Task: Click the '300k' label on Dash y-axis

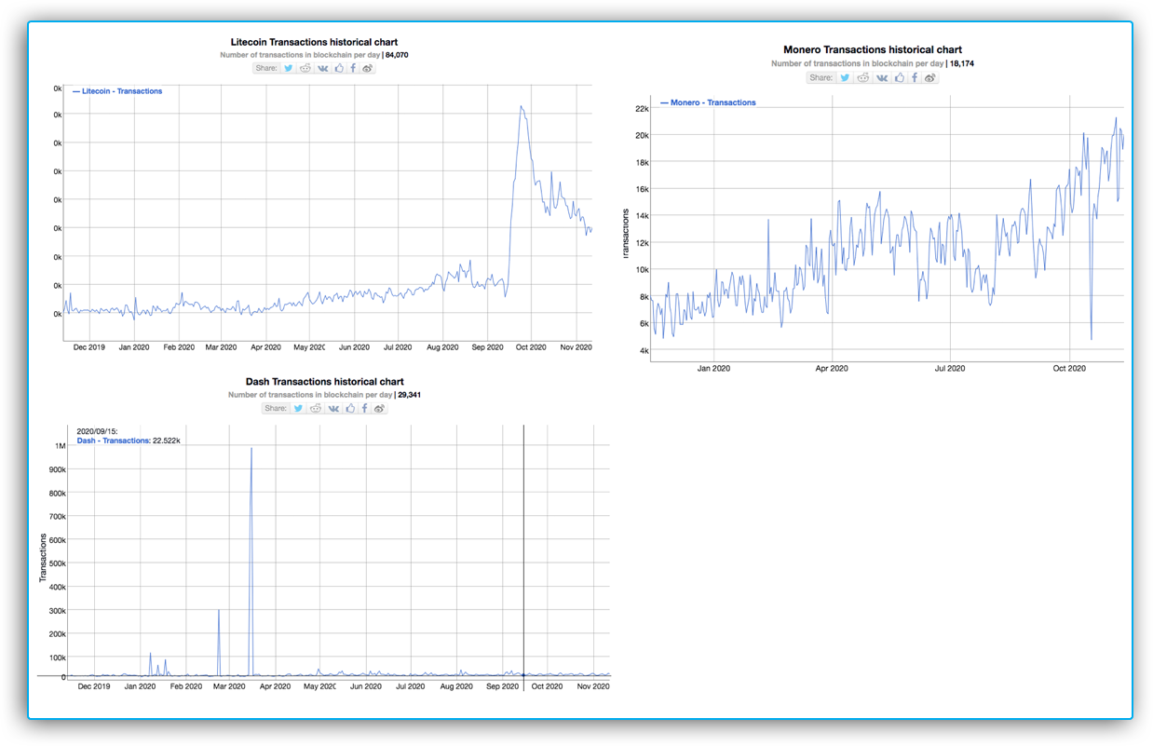Action: [57, 611]
